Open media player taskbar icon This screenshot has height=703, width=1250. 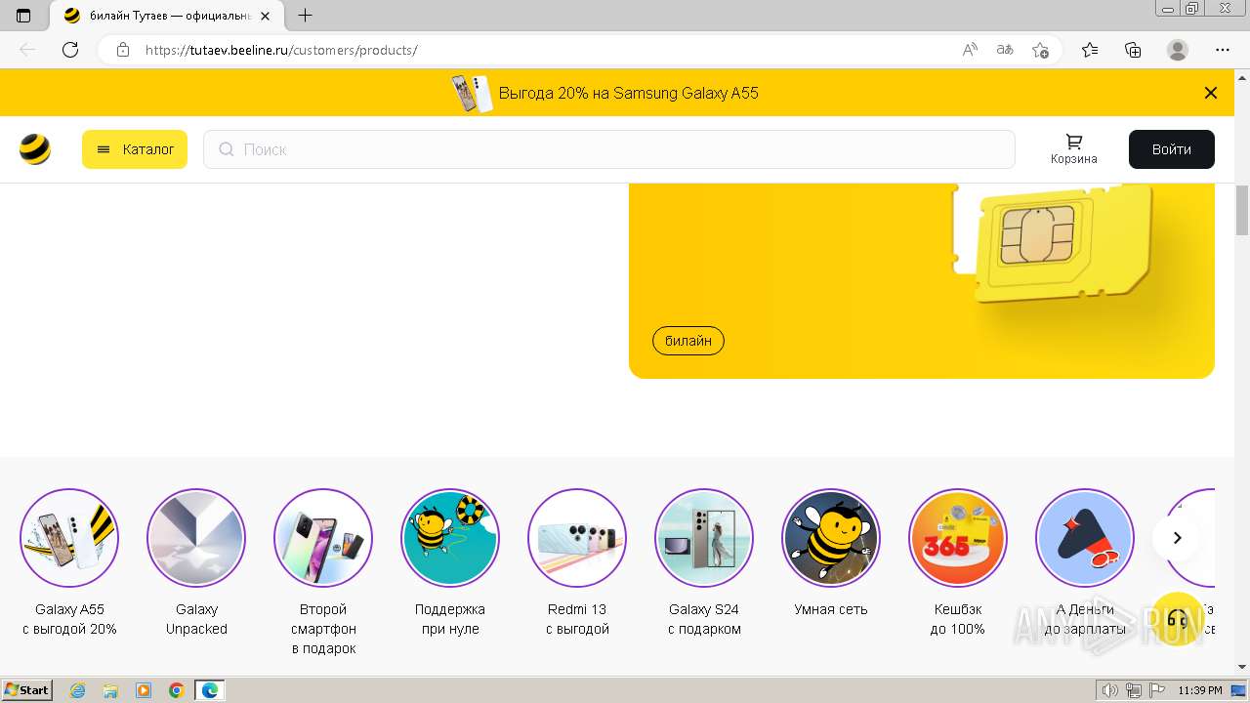click(144, 690)
